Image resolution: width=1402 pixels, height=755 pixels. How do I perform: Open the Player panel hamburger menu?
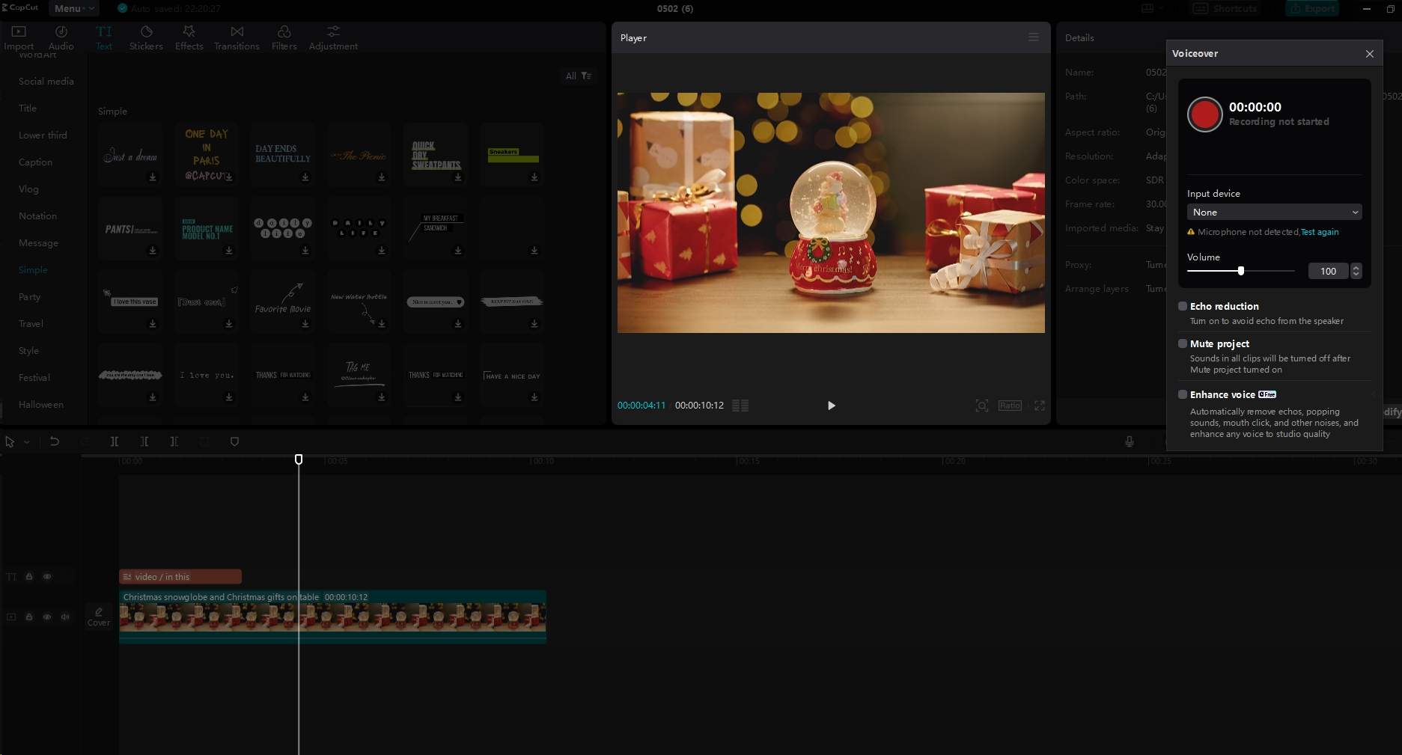pyautogui.click(x=1033, y=37)
